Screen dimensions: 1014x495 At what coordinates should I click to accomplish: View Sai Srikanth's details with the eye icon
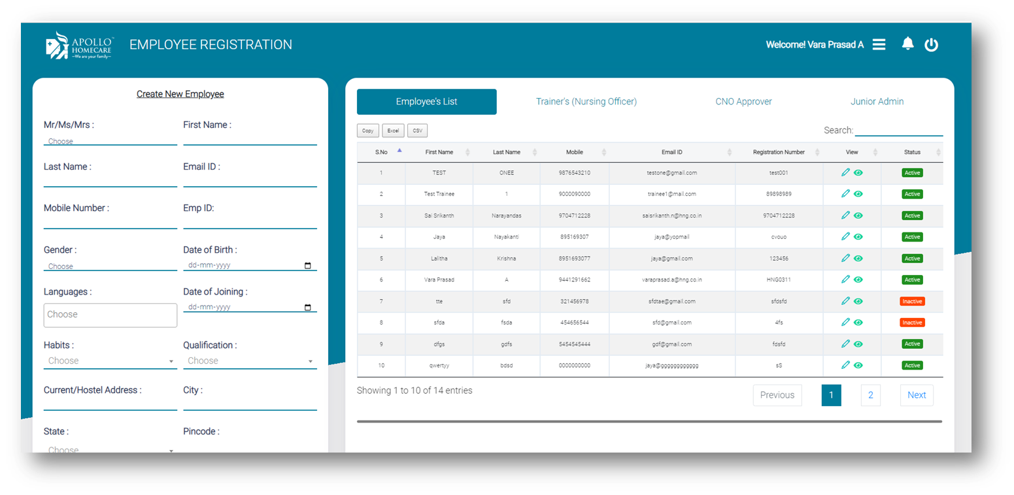click(x=857, y=216)
